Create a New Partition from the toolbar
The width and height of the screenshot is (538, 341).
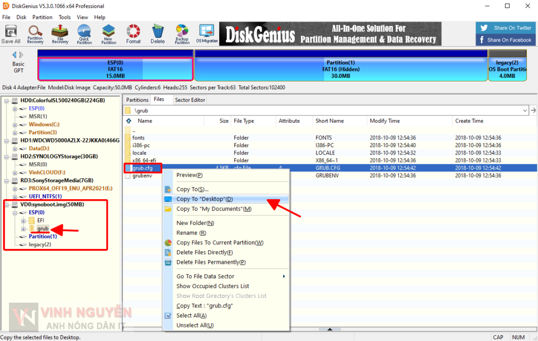[109, 34]
